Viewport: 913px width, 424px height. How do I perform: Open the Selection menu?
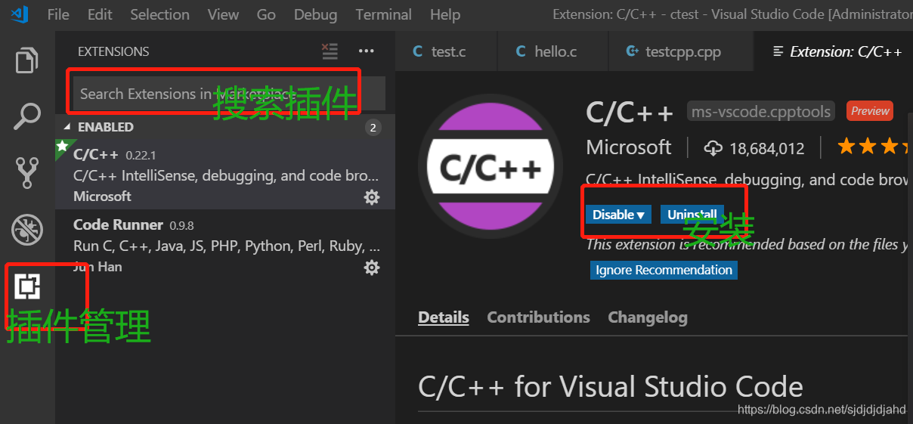pos(160,14)
